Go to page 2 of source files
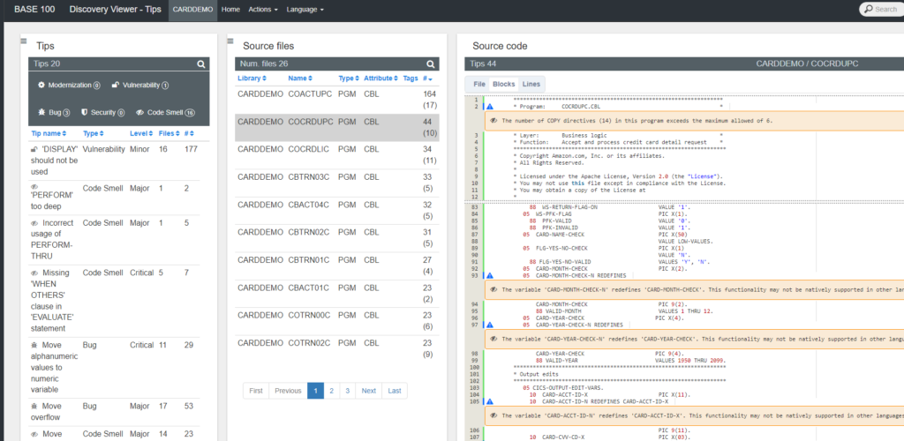This screenshot has width=904, height=441. coord(331,391)
